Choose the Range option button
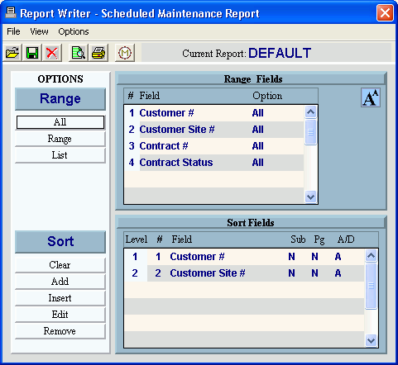Image resolution: width=398 pixels, height=365 pixels. click(60, 139)
